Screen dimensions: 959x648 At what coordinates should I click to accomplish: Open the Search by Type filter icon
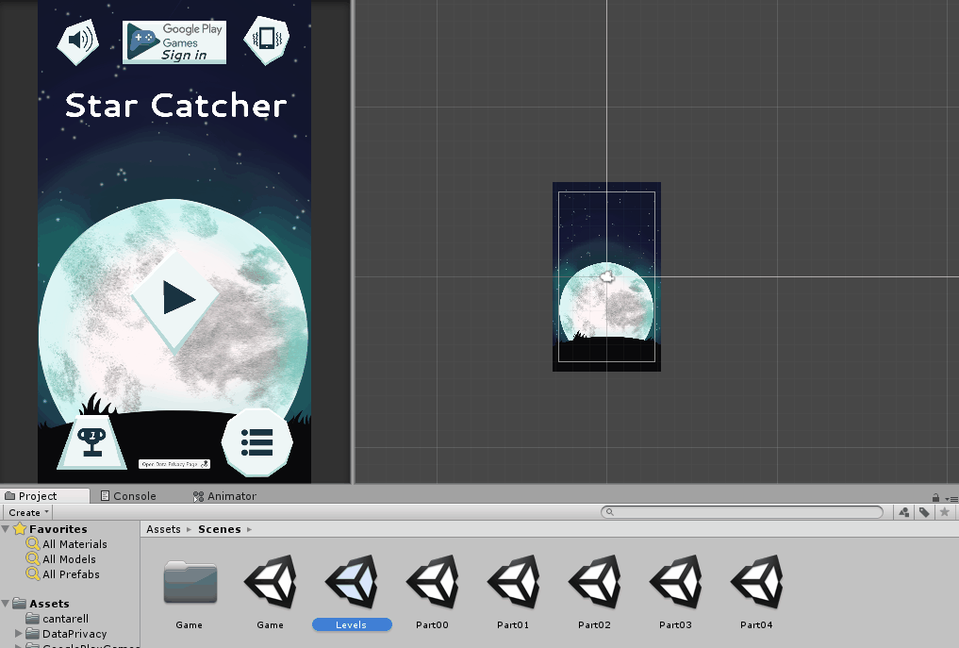pos(904,512)
